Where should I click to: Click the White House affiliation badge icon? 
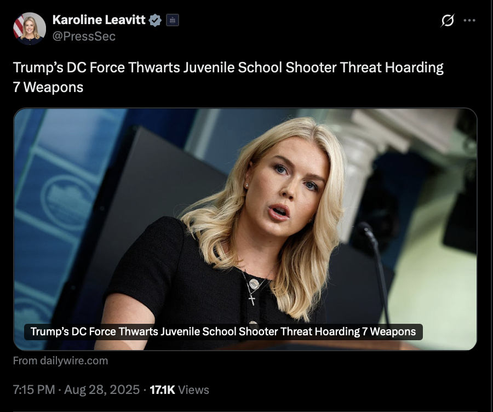coord(173,20)
